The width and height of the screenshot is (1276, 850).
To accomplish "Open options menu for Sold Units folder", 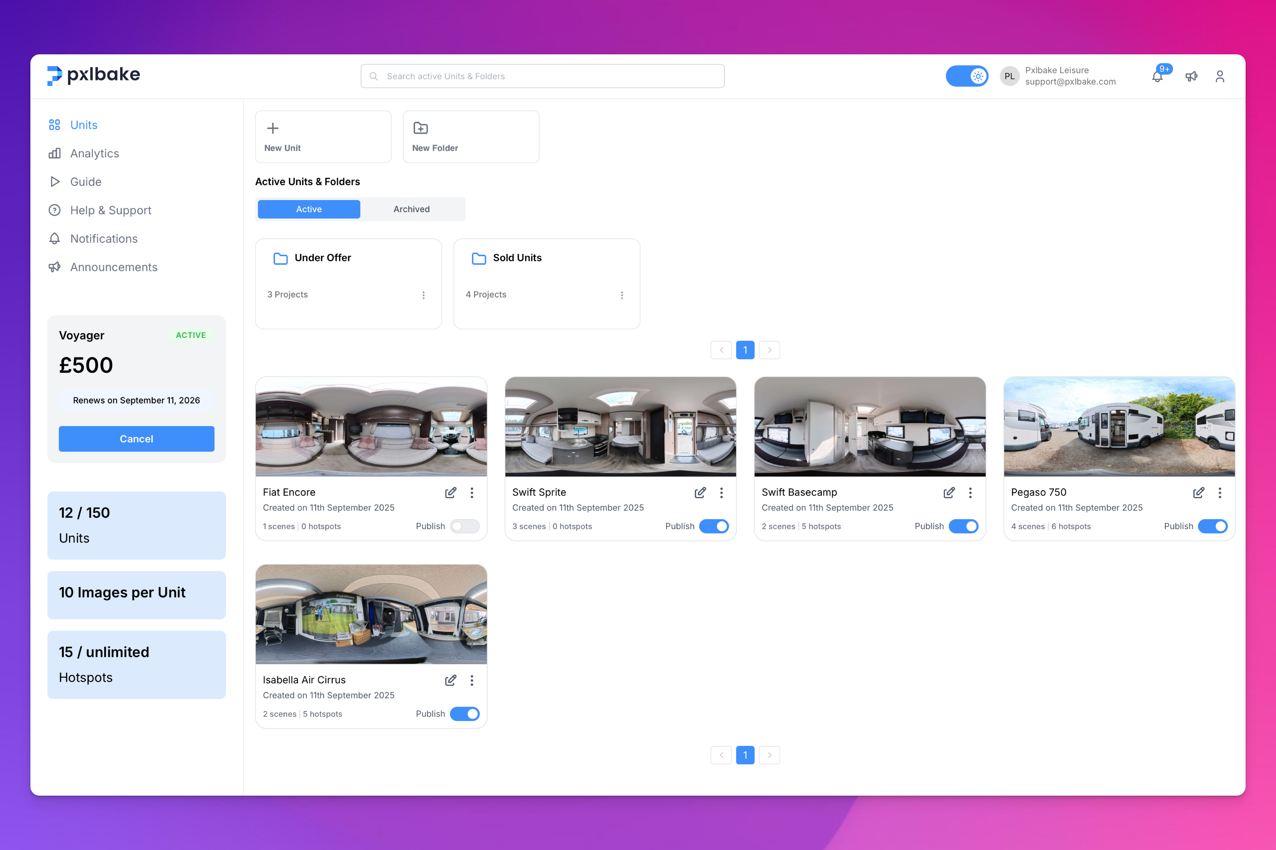I will pyautogui.click(x=622, y=295).
